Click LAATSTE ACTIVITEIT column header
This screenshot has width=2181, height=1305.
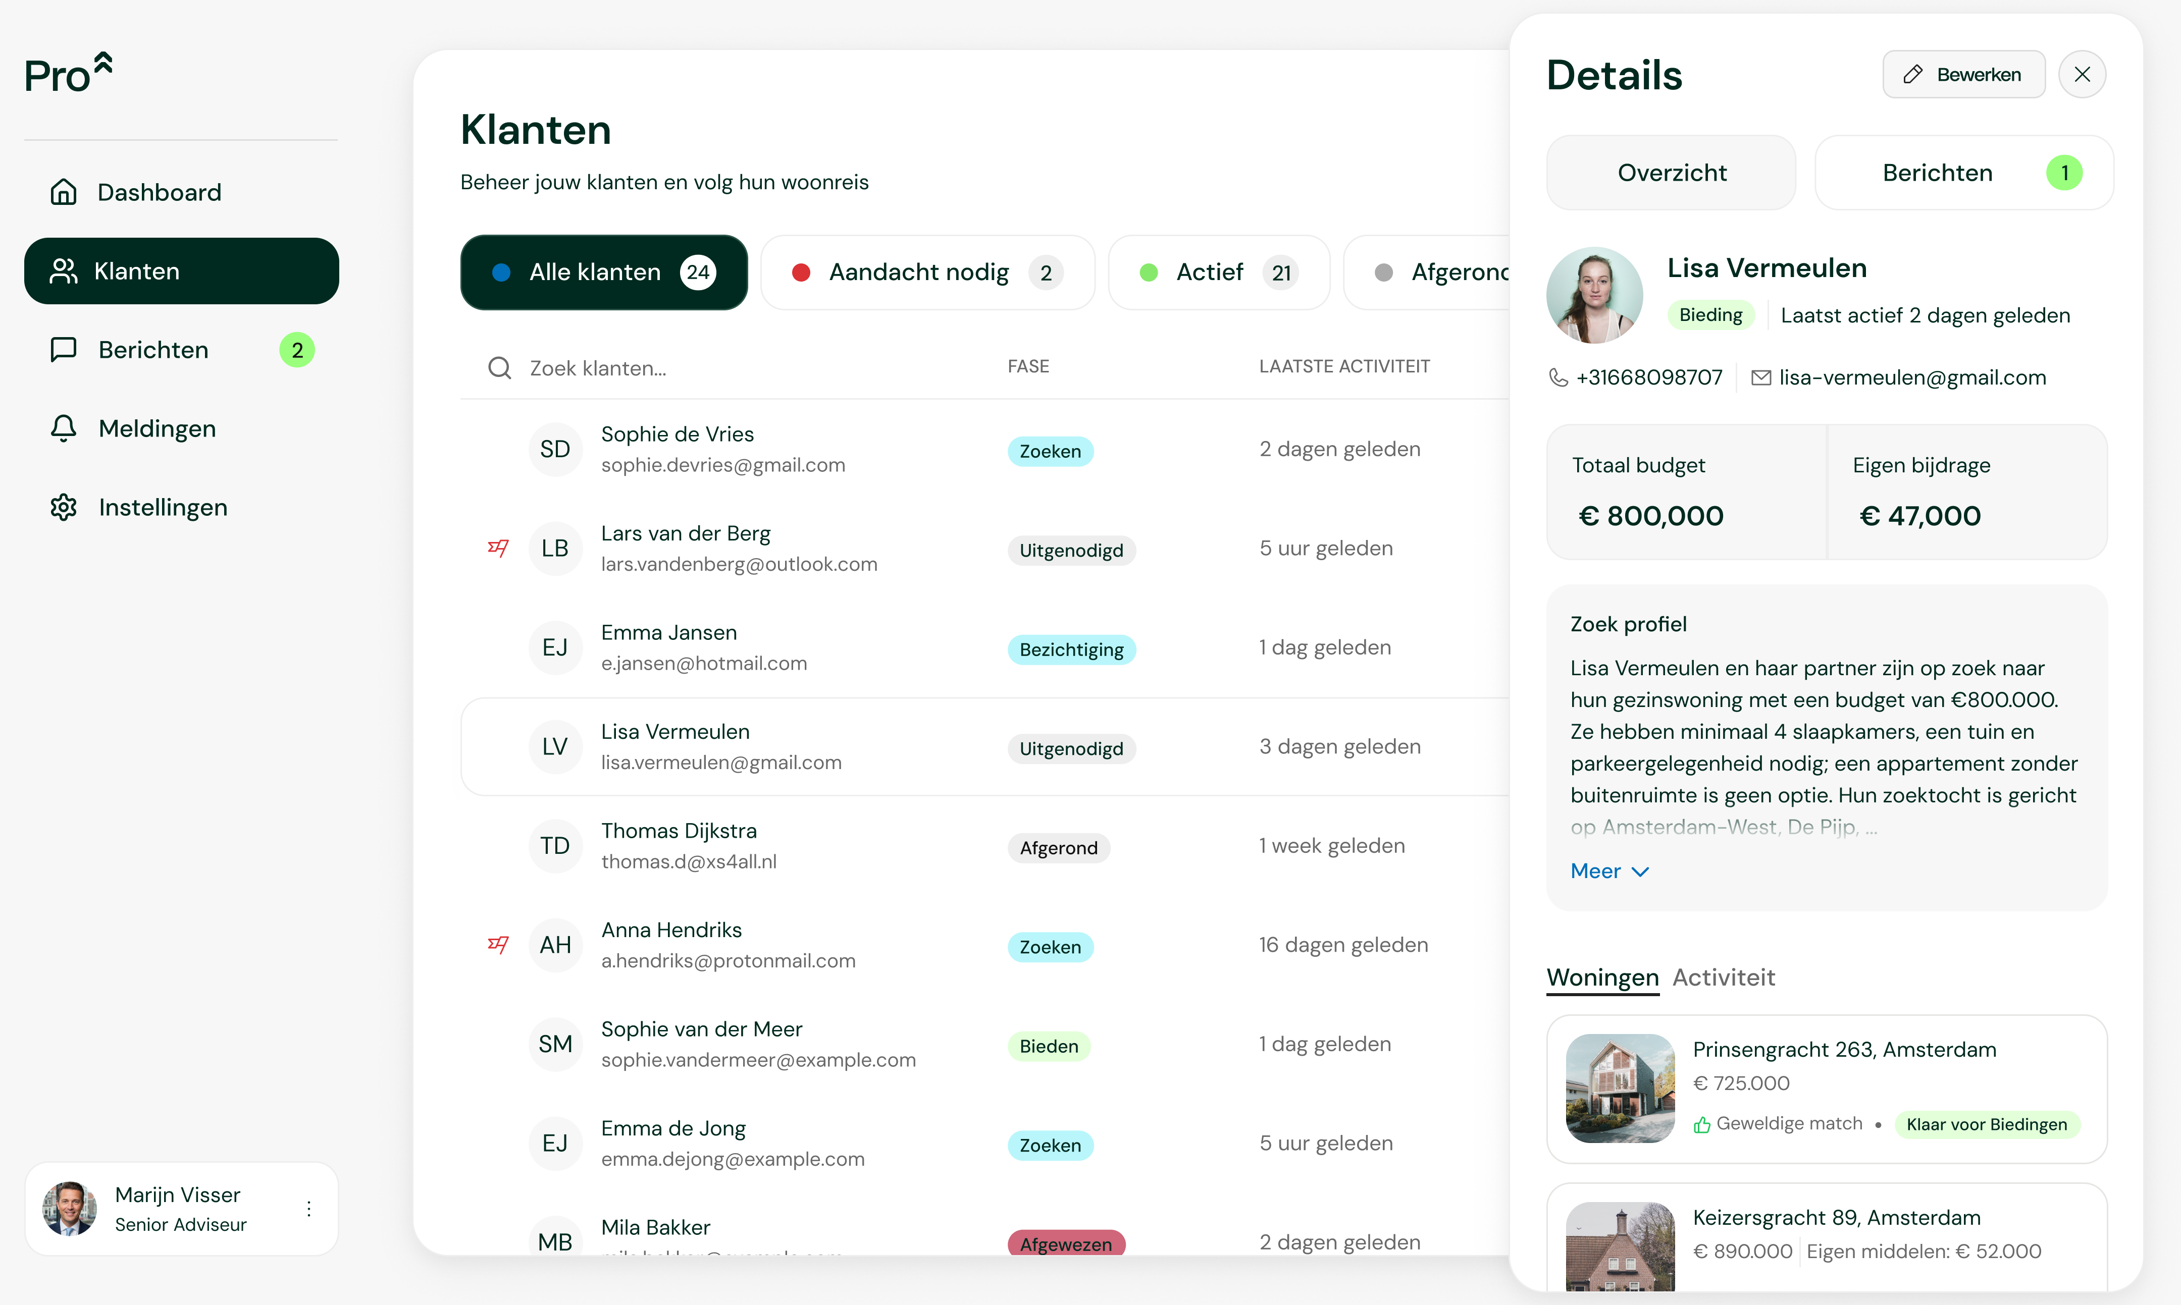(1344, 366)
